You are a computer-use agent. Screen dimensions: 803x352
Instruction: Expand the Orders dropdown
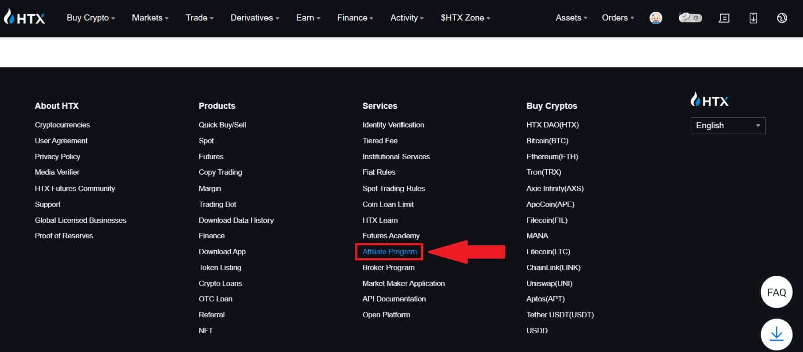pos(618,18)
